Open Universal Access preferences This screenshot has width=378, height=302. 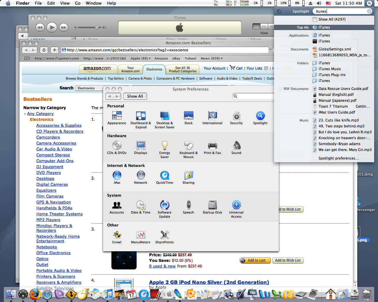(x=236, y=209)
